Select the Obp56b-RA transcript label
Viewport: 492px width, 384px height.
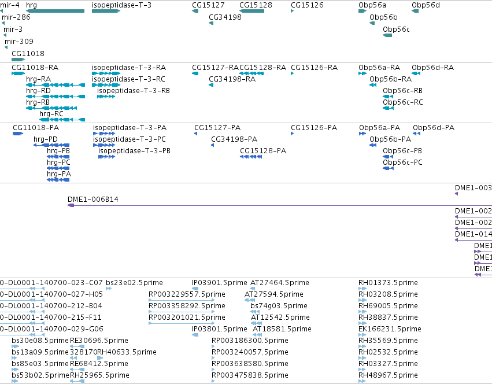click(x=391, y=79)
